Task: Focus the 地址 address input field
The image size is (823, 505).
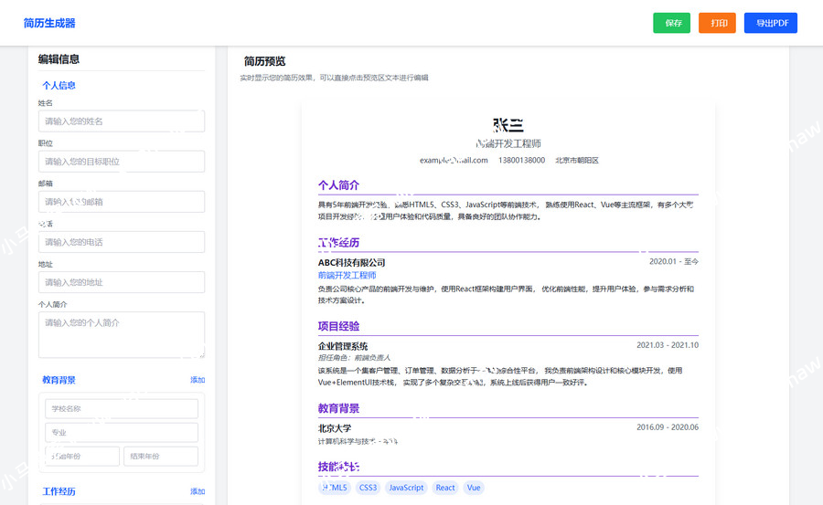Action: 122,282
